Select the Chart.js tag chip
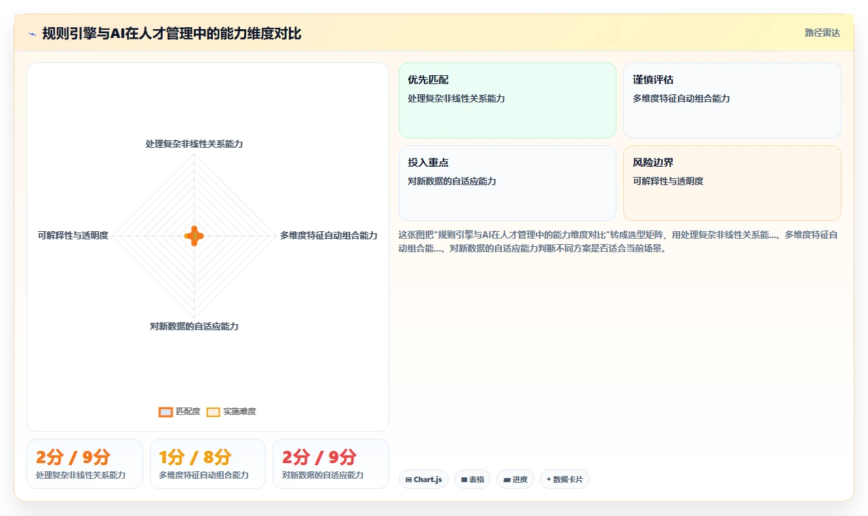Image resolution: width=868 pixels, height=516 pixels. click(x=424, y=479)
